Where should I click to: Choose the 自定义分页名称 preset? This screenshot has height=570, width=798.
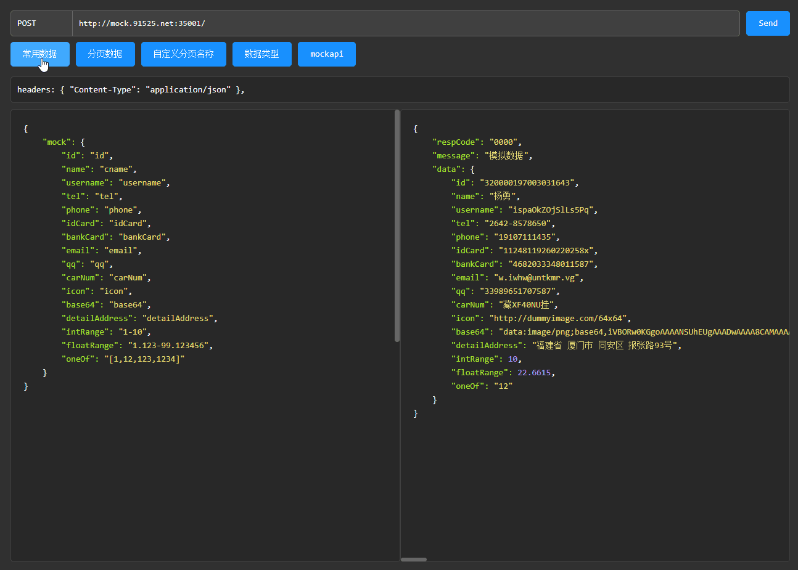tap(184, 54)
